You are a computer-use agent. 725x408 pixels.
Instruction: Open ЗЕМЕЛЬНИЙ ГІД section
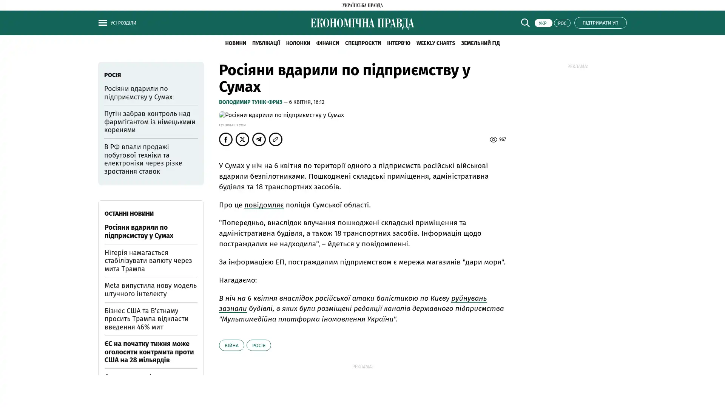pos(480,43)
